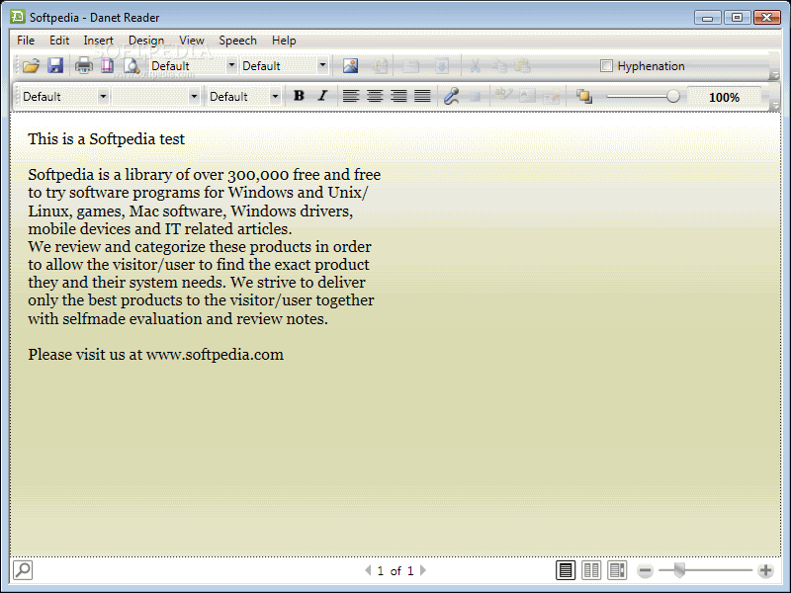Open the Insert menu

(98, 41)
